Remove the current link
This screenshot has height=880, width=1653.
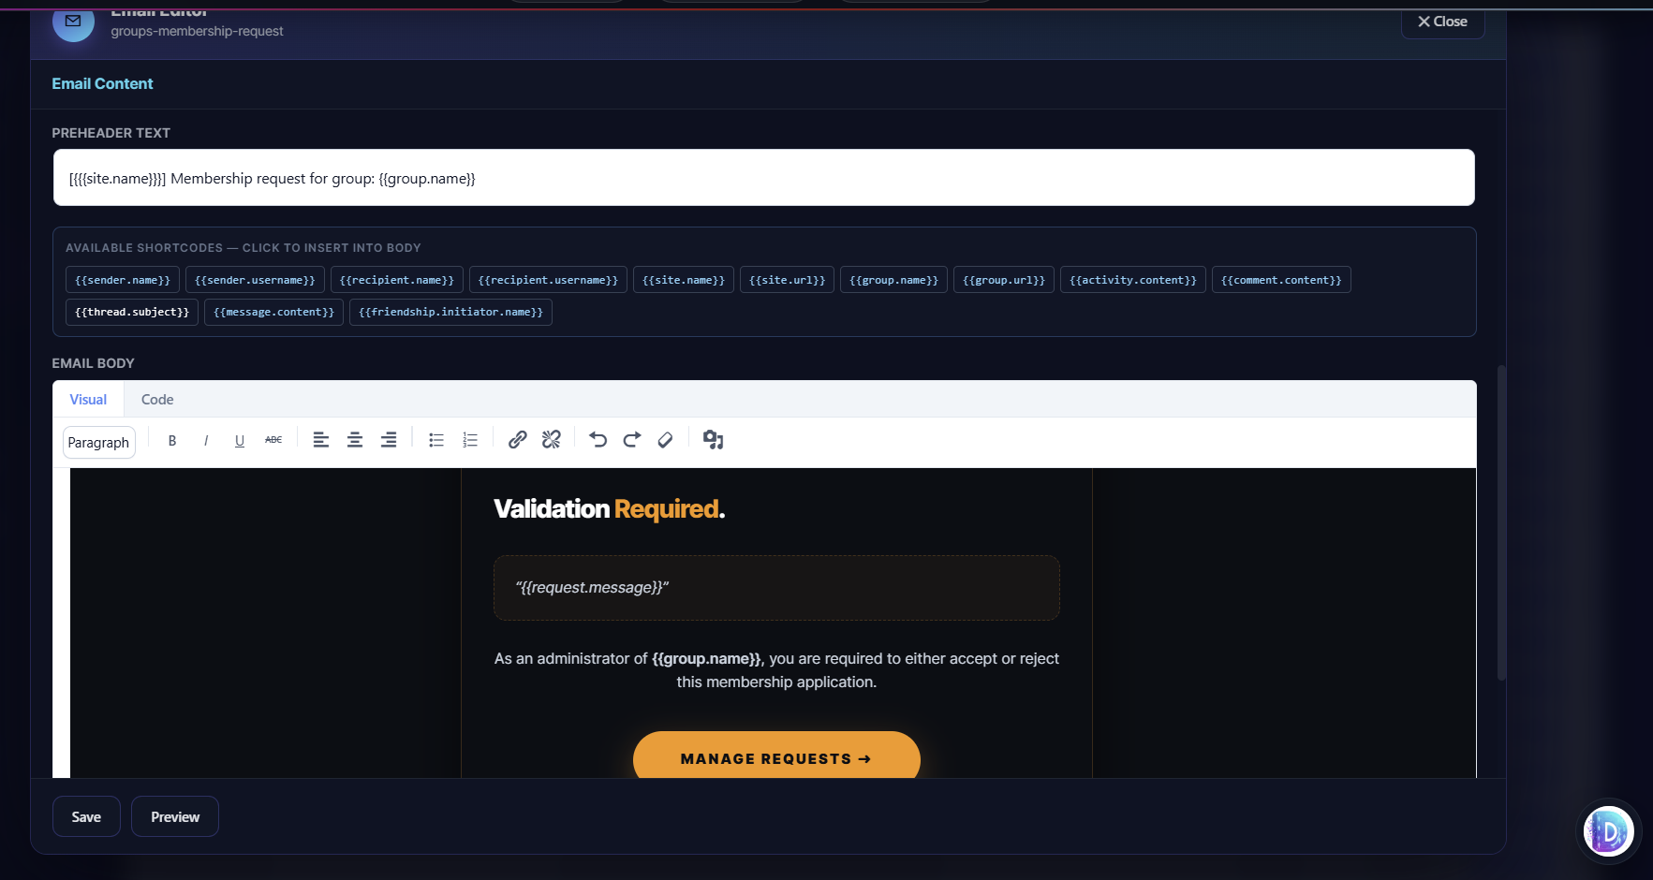pyautogui.click(x=551, y=439)
